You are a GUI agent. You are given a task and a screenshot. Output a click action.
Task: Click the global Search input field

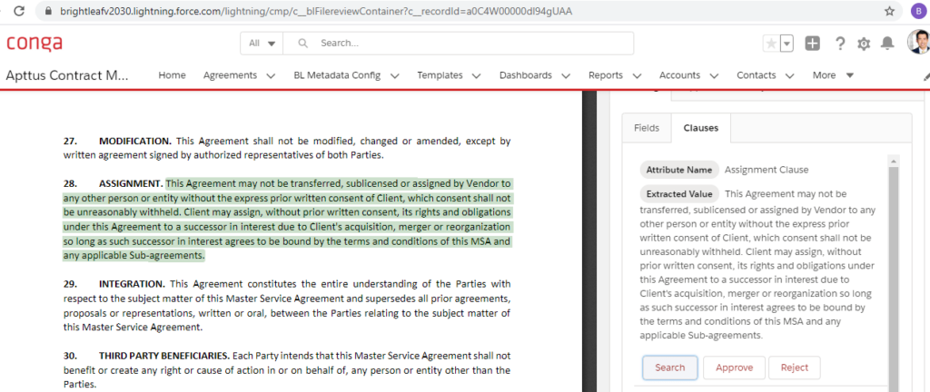click(x=472, y=43)
